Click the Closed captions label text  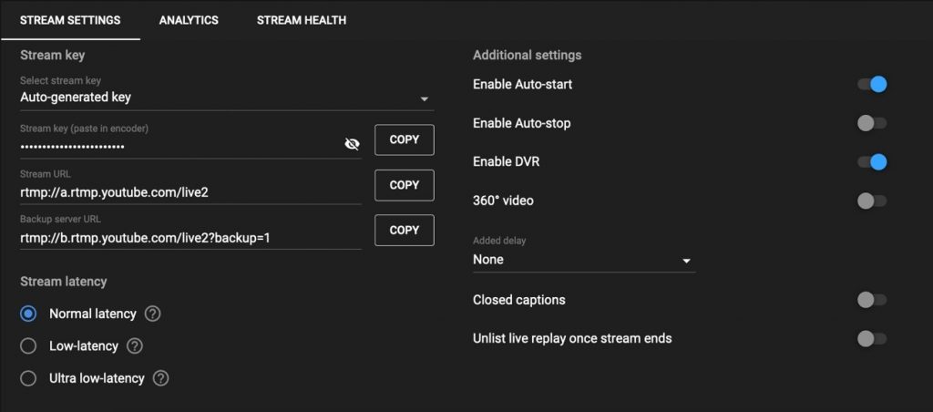[518, 300]
